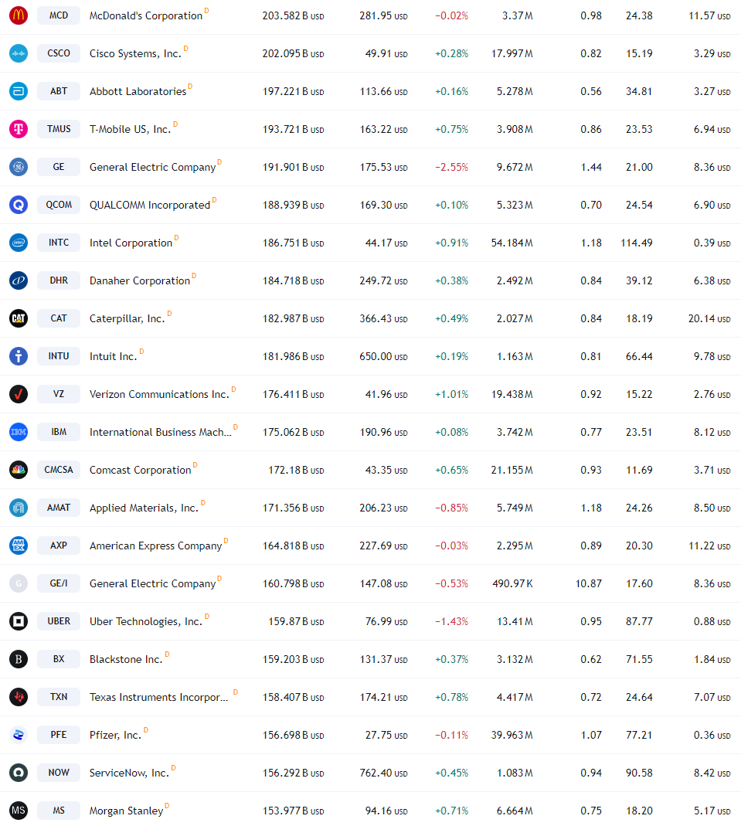The height and width of the screenshot is (826, 741).
Task: Open the GE/I ticker badge
Action: click(x=59, y=583)
